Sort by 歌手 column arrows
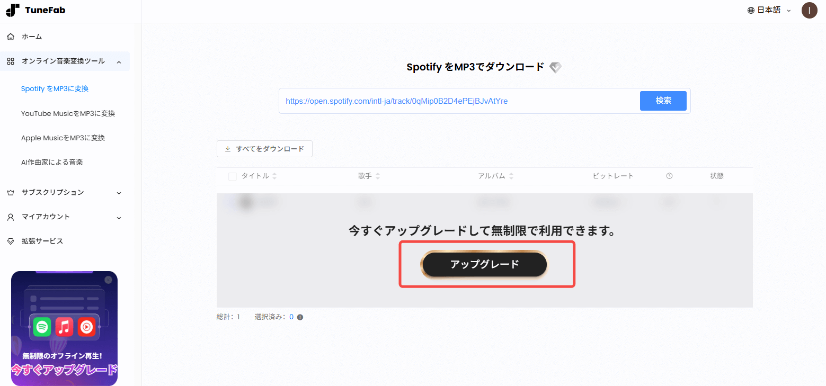Image resolution: width=826 pixels, height=386 pixels. pos(377,176)
